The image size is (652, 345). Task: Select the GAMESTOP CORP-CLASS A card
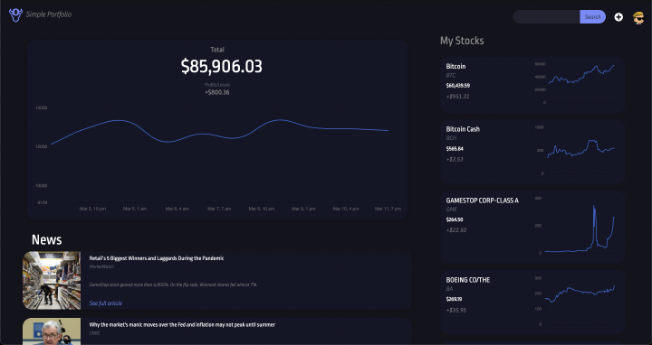[x=532, y=227]
